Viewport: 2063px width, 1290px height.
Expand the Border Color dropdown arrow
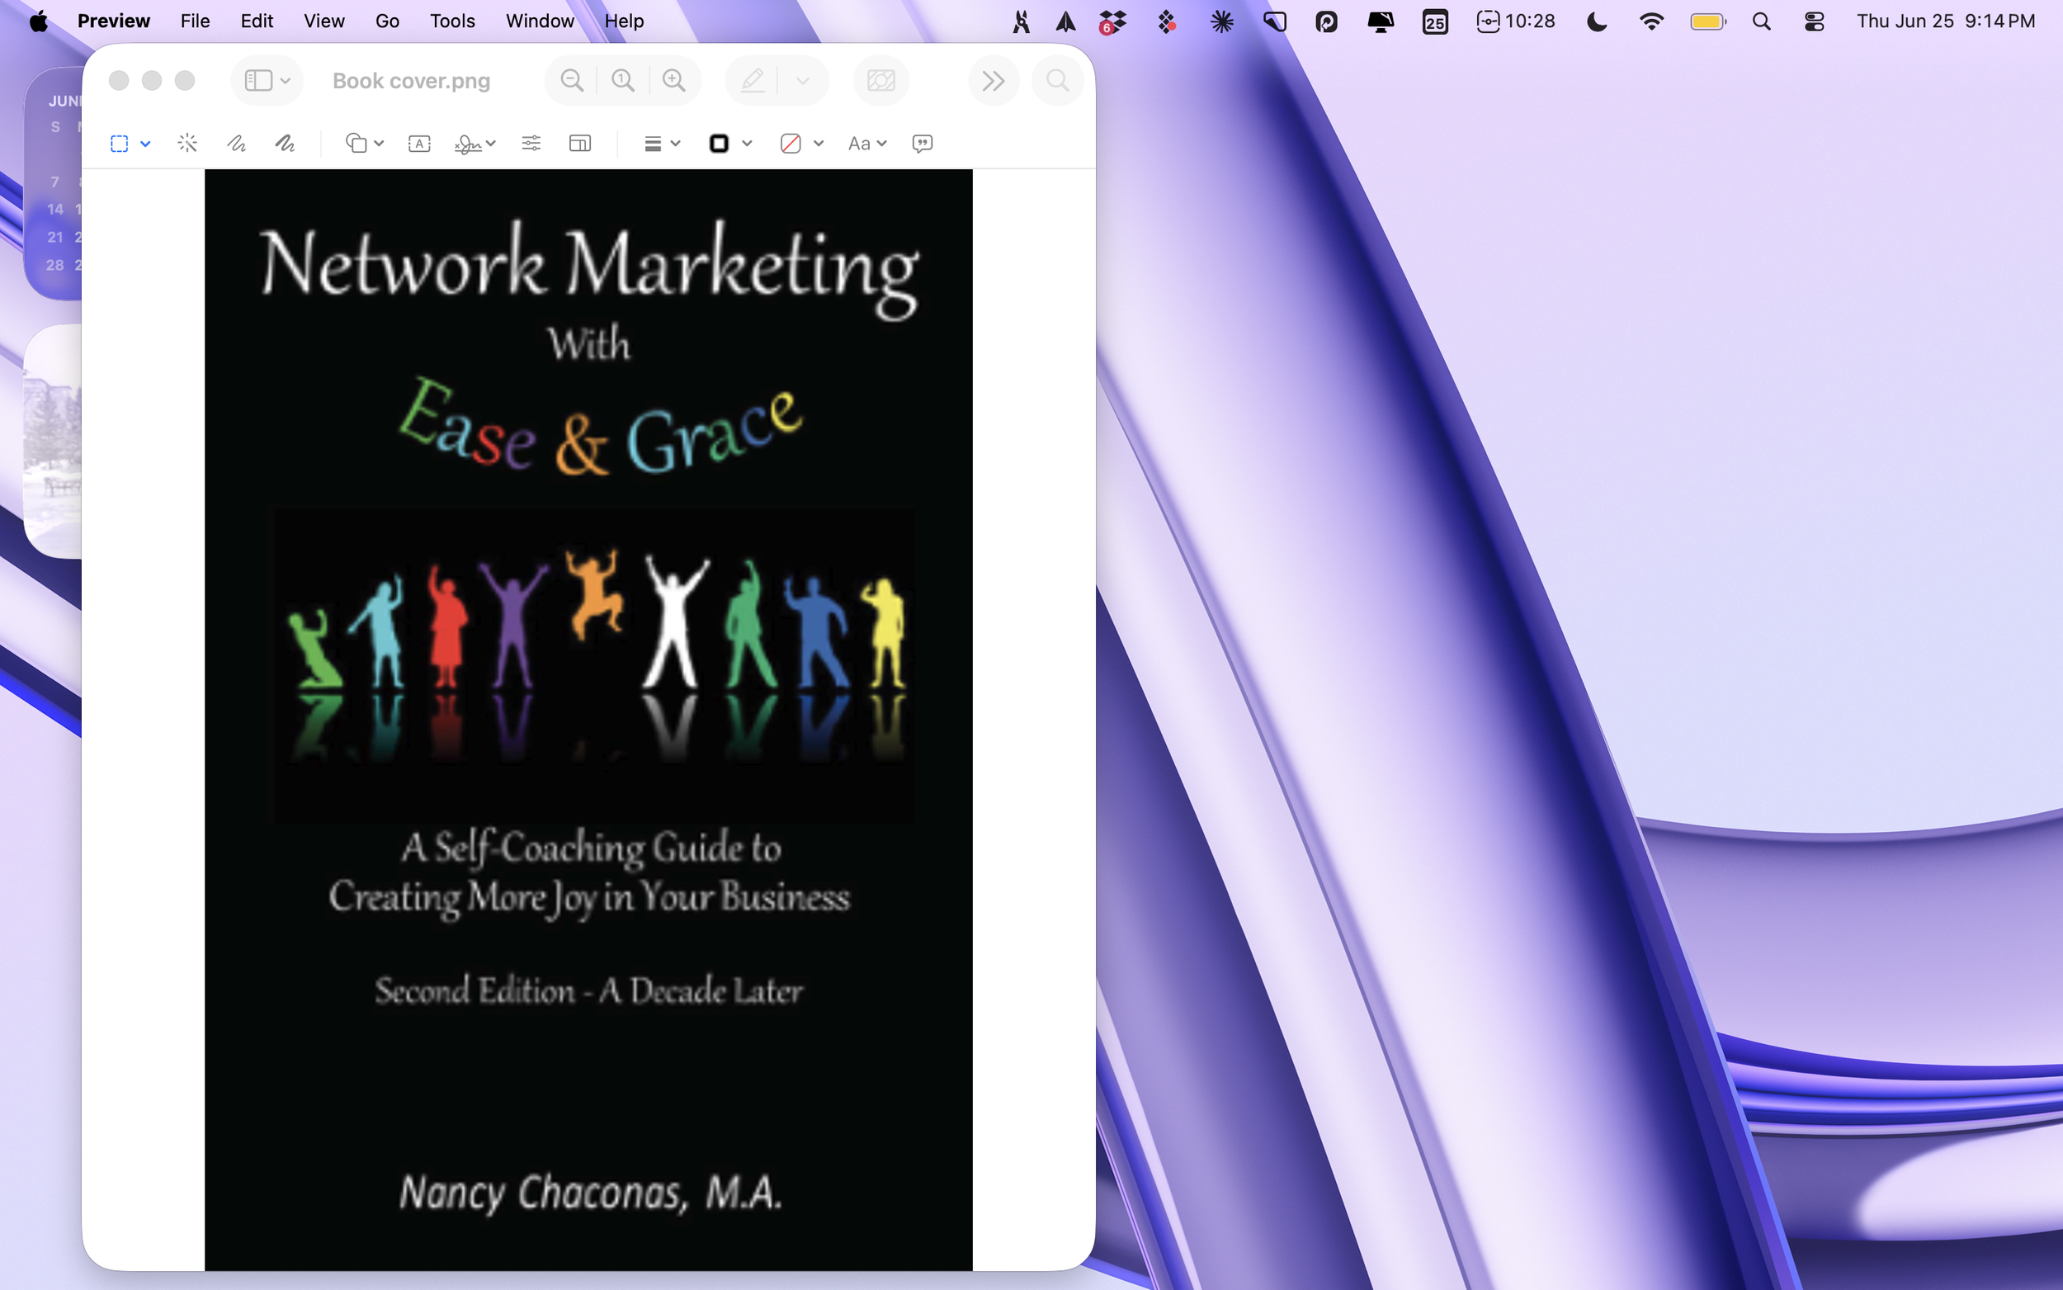pyautogui.click(x=747, y=144)
